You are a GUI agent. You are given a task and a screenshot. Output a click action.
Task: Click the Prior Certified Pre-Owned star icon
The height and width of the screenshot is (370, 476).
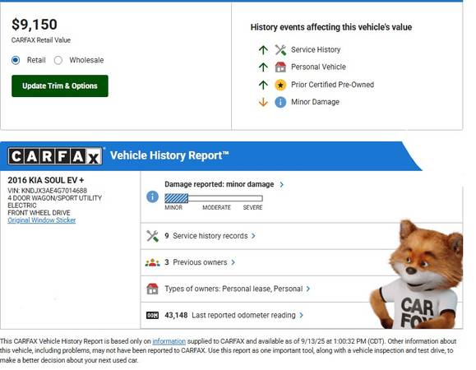280,85
